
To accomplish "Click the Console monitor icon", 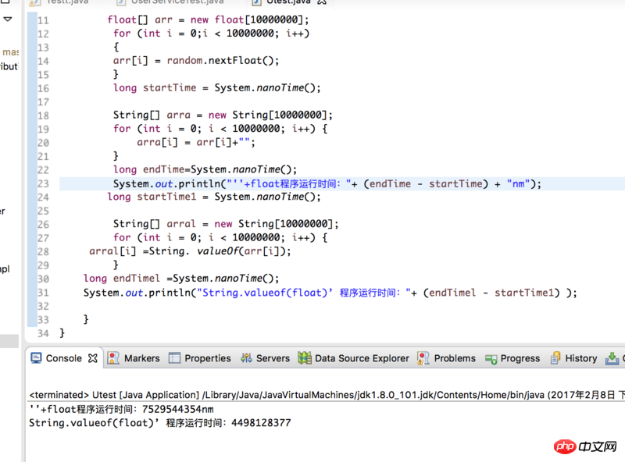I will pos(36,358).
